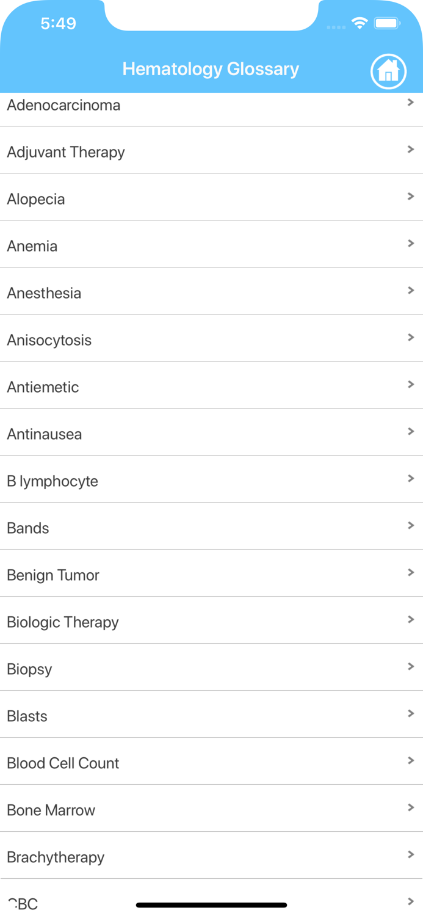Image resolution: width=423 pixels, height=916 pixels.
Task: Tap the Hematology Glossary title
Action: tap(211, 69)
